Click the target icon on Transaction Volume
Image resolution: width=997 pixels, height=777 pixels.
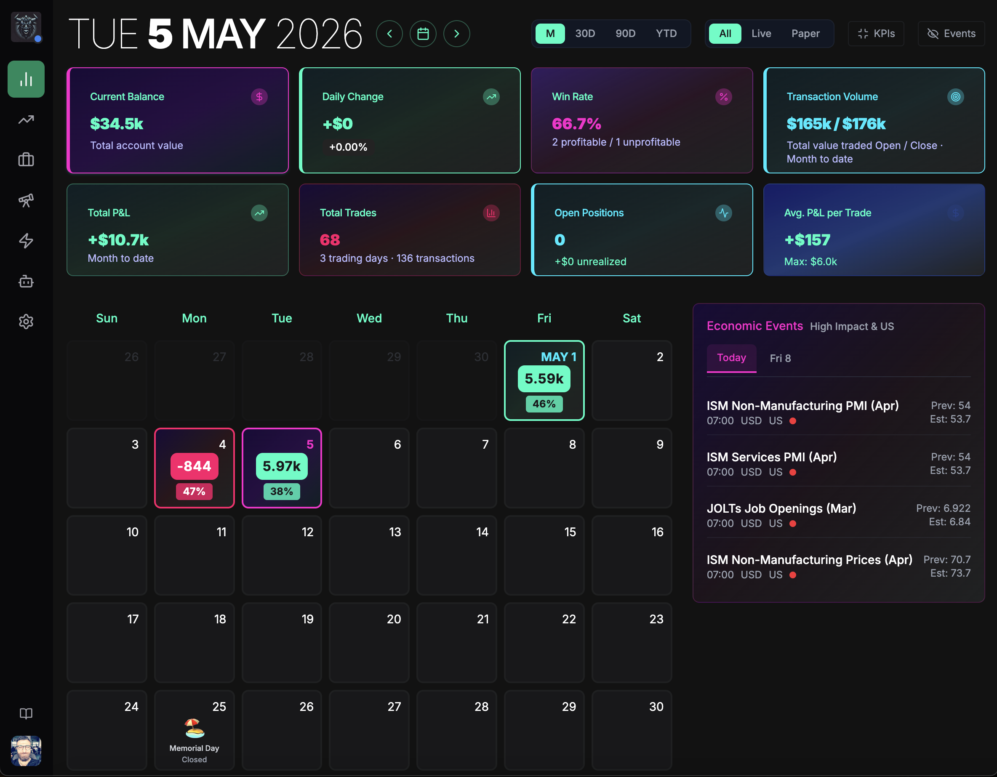pos(955,97)
